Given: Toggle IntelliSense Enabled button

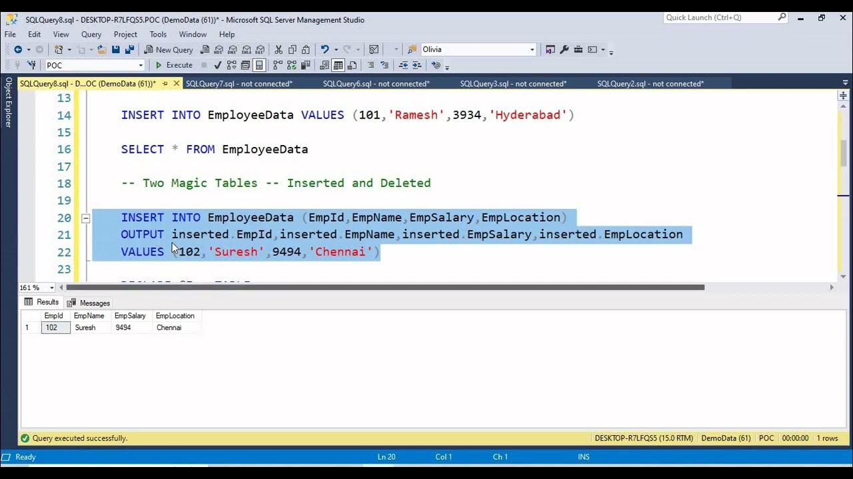Looking at the screenshot, I should tap(259, 65).
